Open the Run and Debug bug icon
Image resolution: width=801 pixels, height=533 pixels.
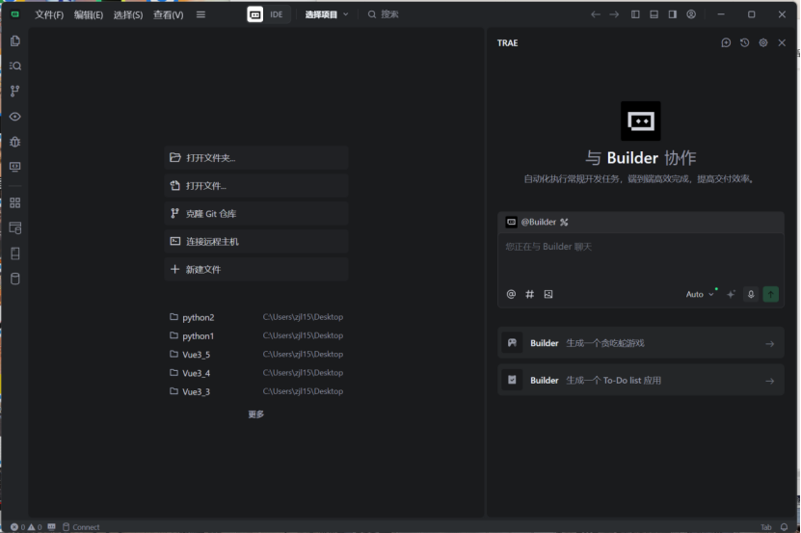tap(15, 142)
